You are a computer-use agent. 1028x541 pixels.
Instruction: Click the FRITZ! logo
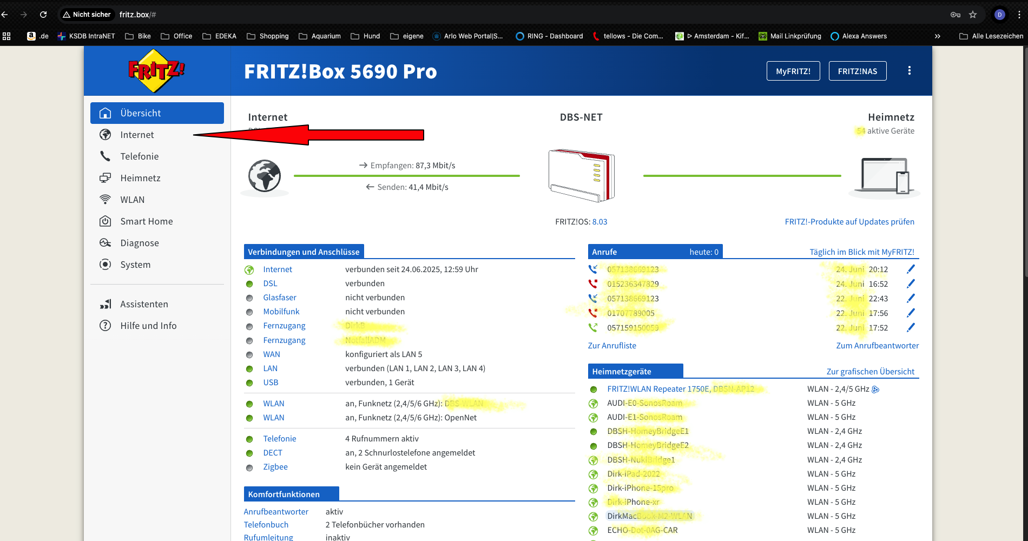pyautogui.click(x=156, y=71)
